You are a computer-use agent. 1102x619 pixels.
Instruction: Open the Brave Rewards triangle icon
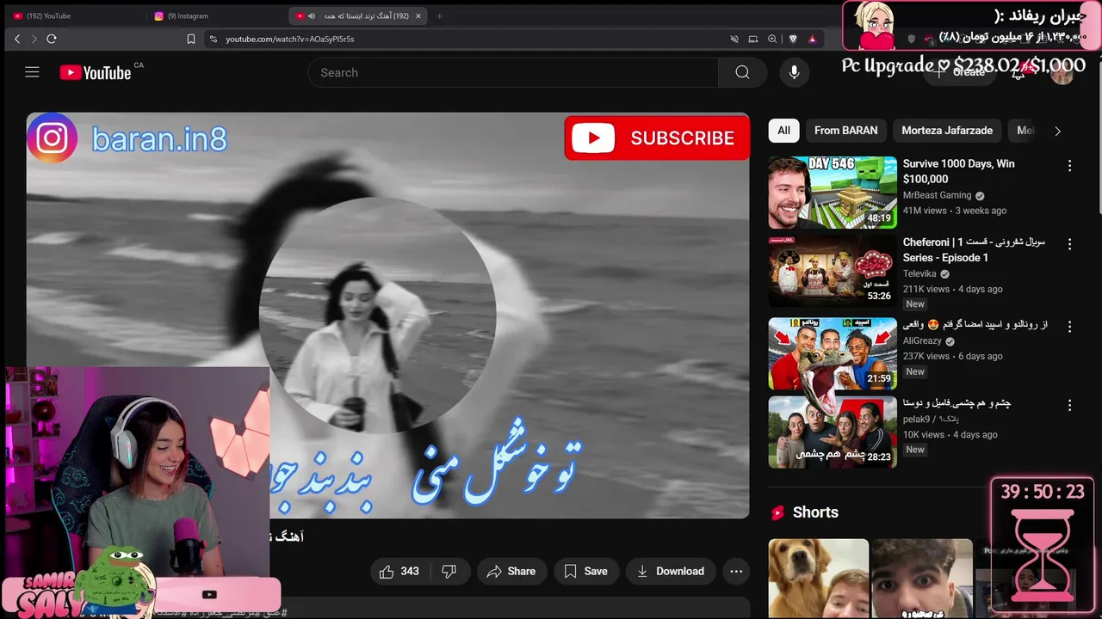pyautogui.click(x=812, y=39)
